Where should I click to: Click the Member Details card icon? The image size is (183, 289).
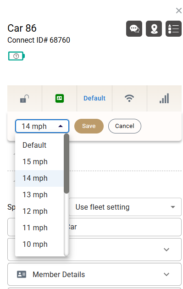[x=22, y=274]
